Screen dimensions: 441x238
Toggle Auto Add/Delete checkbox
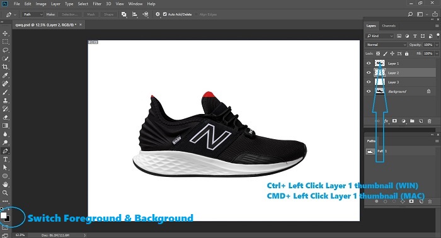(x=165, y=14)
